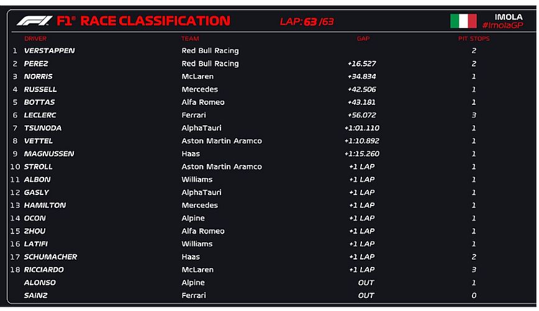Click Alonso's OUT status

366,282
